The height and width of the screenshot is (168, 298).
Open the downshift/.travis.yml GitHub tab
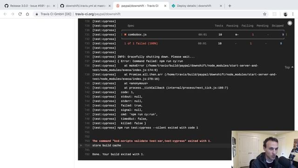click(85, 6)
